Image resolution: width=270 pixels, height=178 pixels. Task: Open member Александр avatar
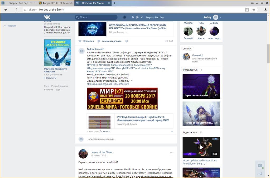(214, 31)
